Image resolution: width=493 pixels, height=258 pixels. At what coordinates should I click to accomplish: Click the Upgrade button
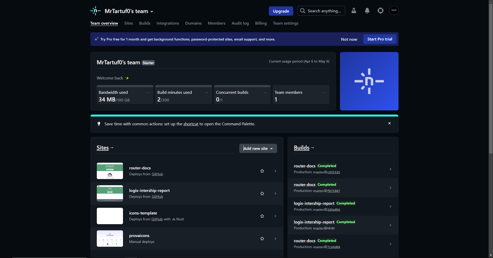pyautogui.click(x=281, y=11)
